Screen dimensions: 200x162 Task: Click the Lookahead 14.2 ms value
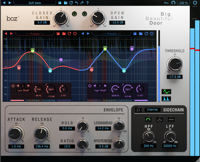tap(103, 128)
